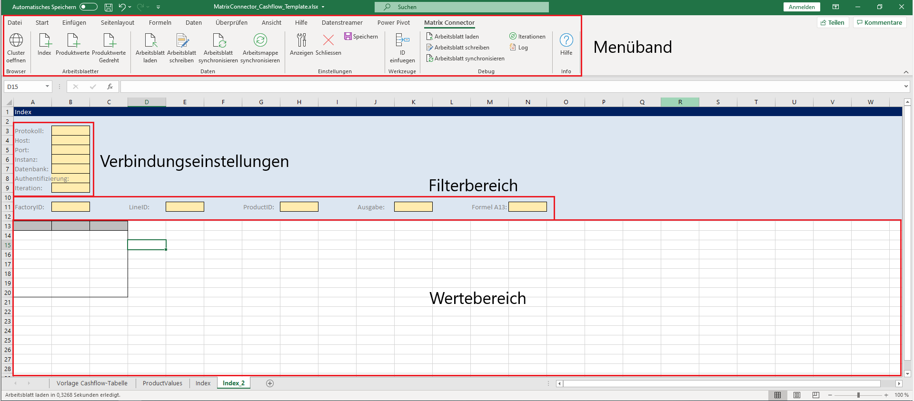
Task: Open the Cluster oeffnen browser icon
Action: 16,41
